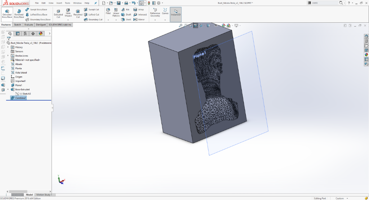Open the Motion Study 1 tab
This screenshot has height=200, width=369.
click(44, 195)
